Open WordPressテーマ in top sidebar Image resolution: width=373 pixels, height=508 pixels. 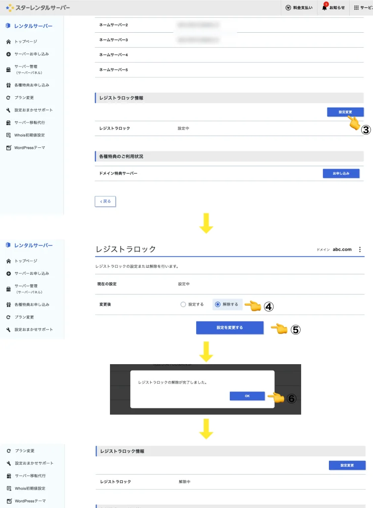click(30, 147)
